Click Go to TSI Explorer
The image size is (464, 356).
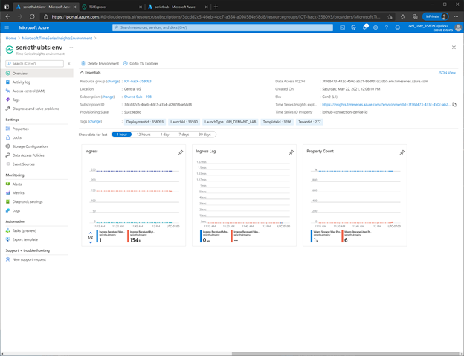[141, 64]
